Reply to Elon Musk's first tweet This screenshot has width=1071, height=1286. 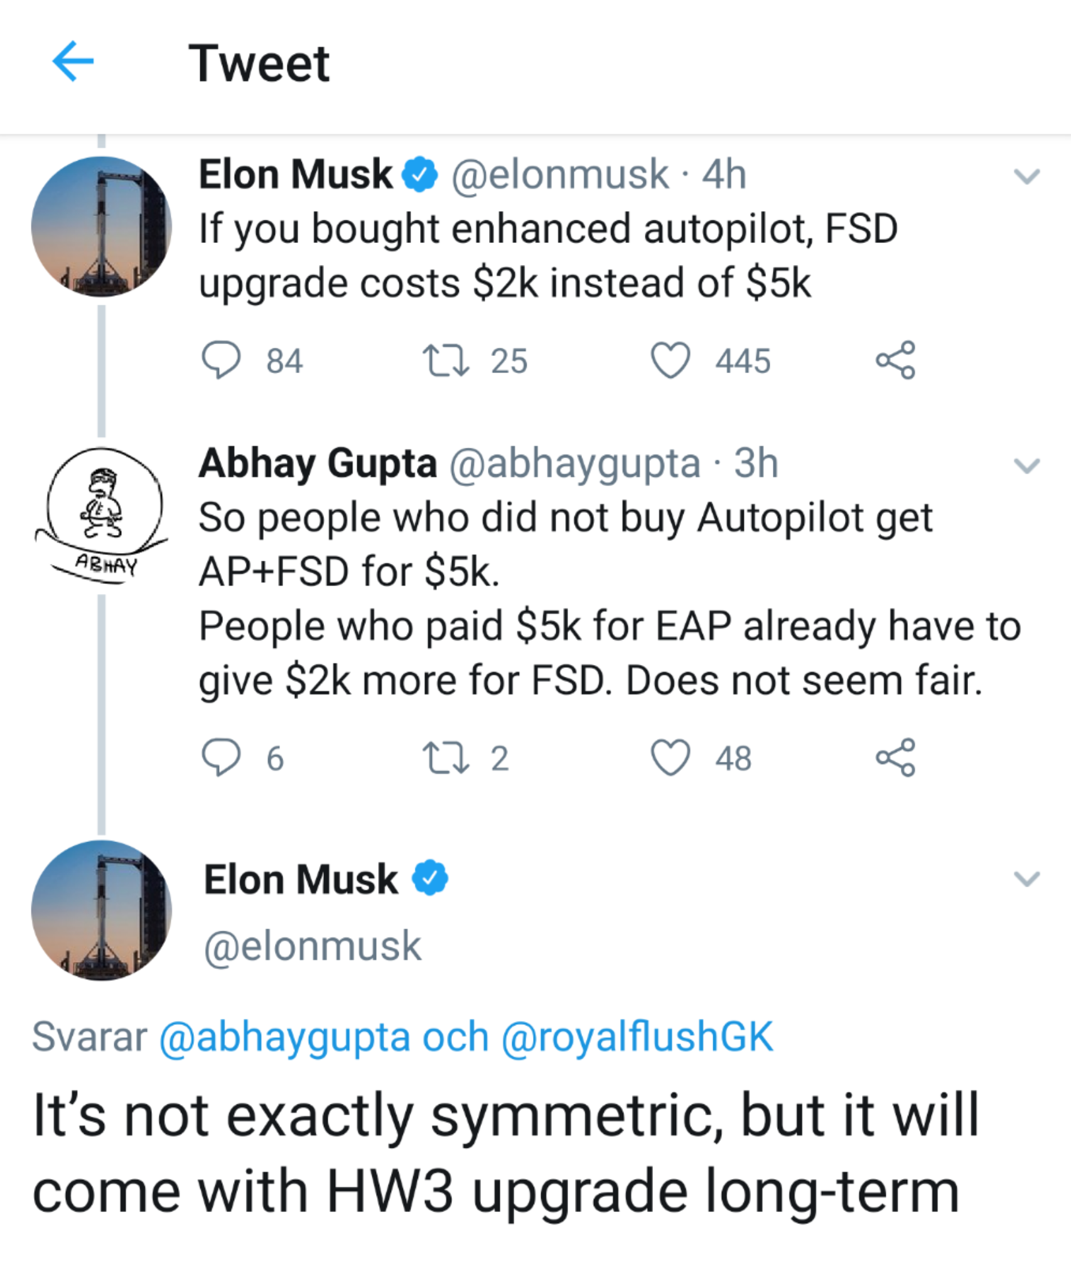220,360
